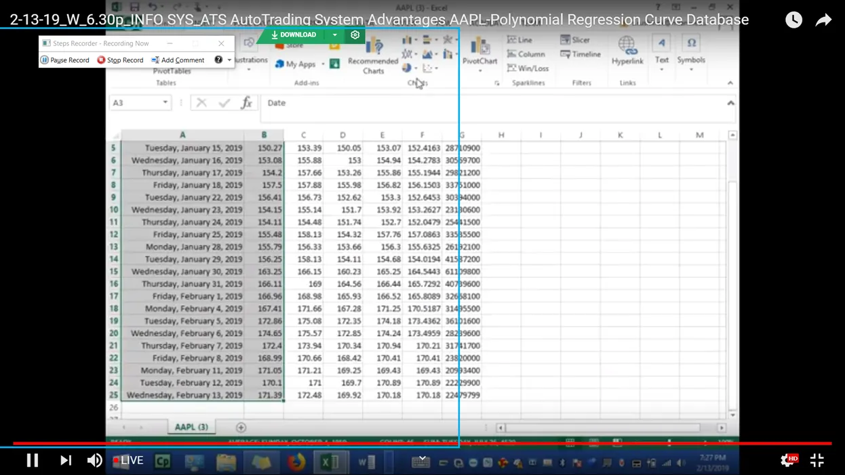Insert a Timeline filter
This screenshot has width=845, height=475.
tap(581, 54)
